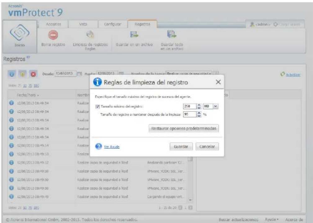Click the admin user icon
Viewport: 313px width, 223px height.
point(252,24)
